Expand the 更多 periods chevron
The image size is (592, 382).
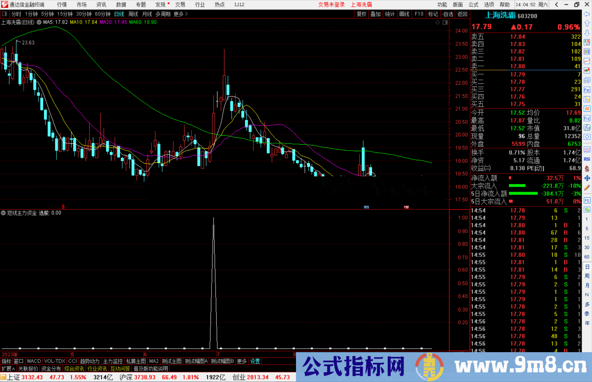click(x=186, y=14)
